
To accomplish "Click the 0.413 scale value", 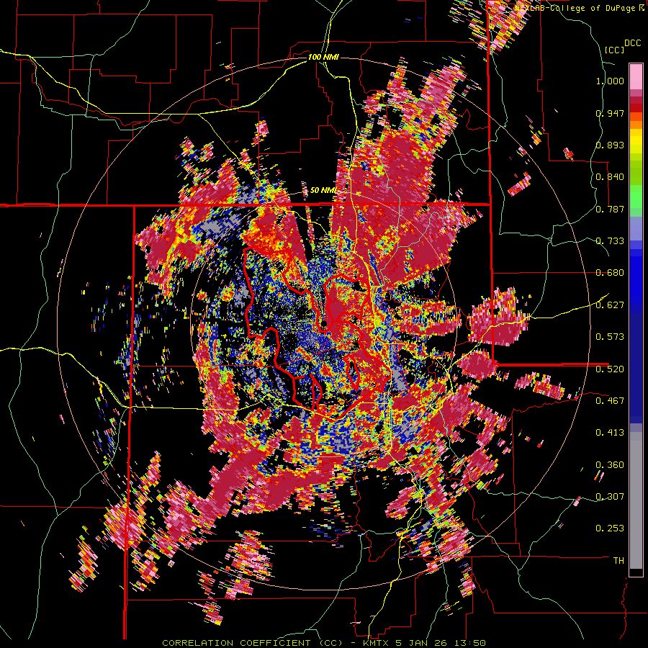I will [610, 433].
